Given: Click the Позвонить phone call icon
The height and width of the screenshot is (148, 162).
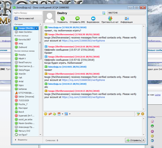Looking at the screenshot, I should tap(62, 19).
